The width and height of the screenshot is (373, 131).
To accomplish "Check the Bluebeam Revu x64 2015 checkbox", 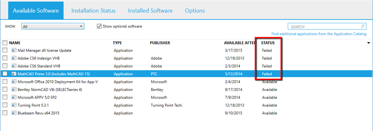I will (x=5, y=113).
